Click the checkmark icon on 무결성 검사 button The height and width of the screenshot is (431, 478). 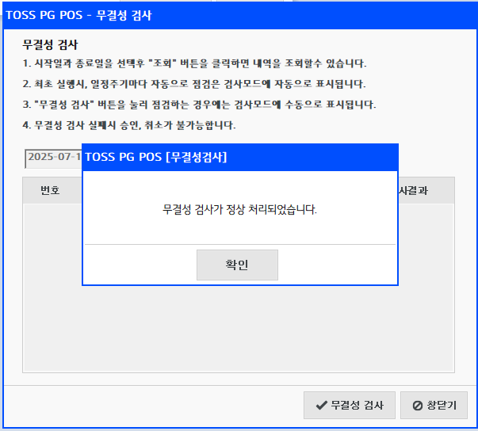[321, 405]
